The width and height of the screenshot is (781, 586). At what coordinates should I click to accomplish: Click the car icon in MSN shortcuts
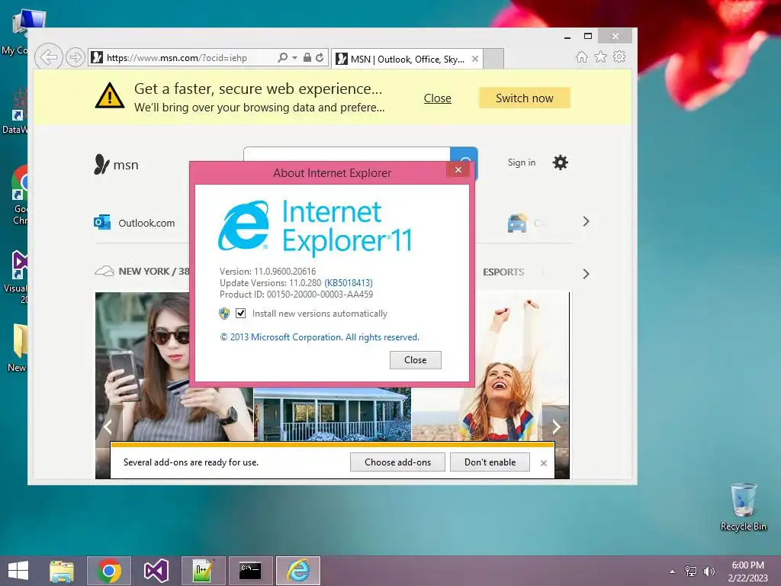517,223
